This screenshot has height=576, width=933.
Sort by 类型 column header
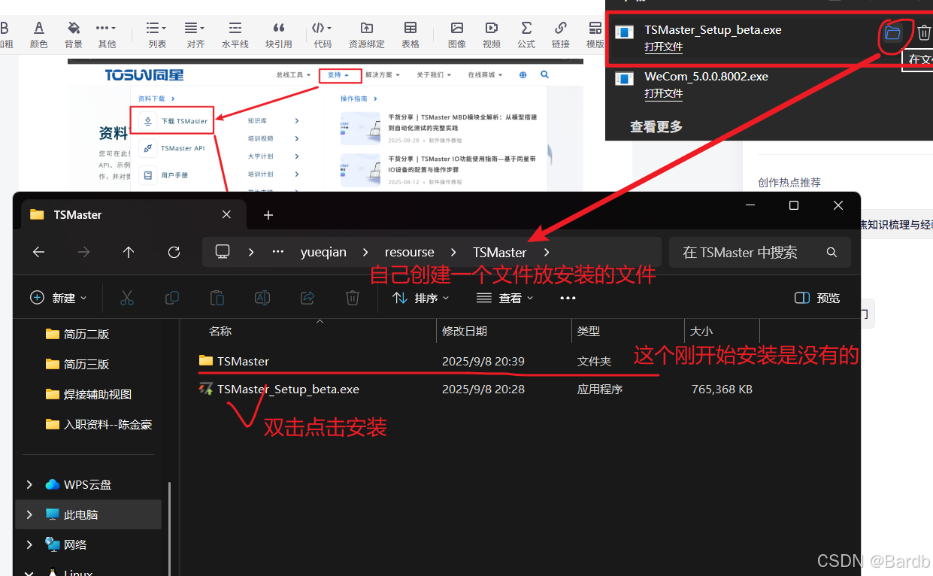589,331
